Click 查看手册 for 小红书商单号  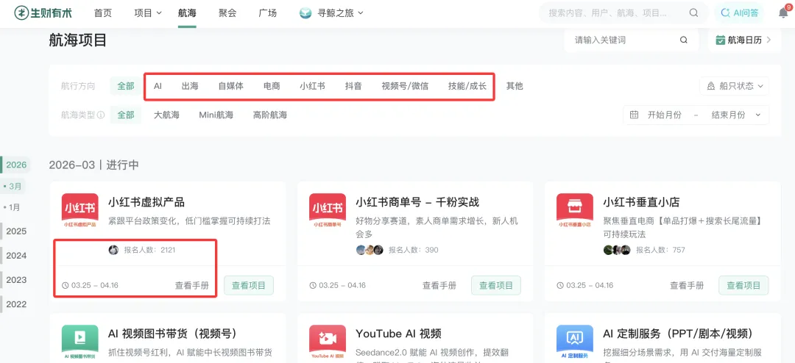[x=439, y=286]
